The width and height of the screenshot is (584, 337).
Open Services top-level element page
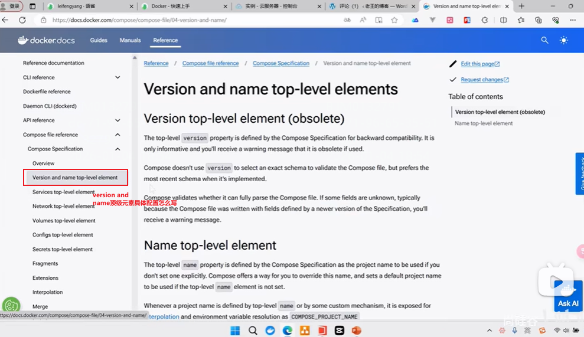(63, 192)
